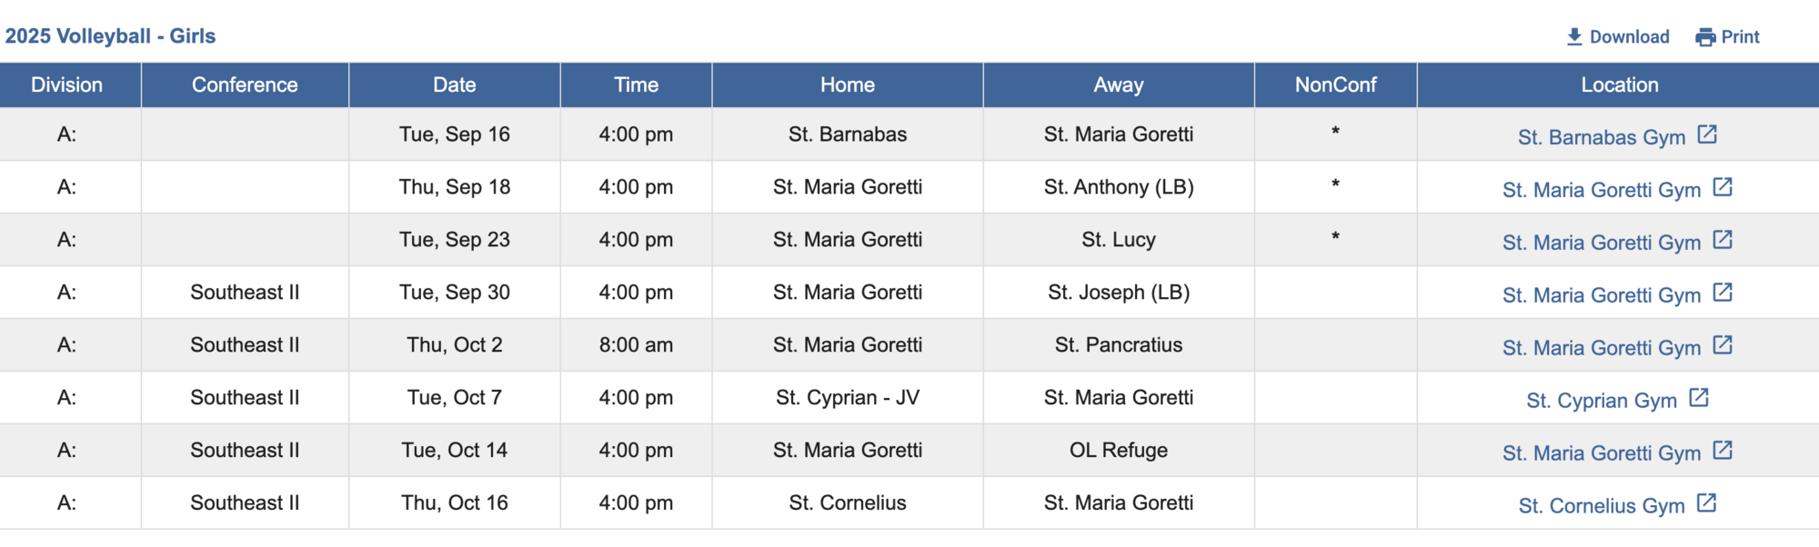The image size is (1819, 547).
Task: Open external link icon for St. Cyprian Gym
Action: (1699, 398)
